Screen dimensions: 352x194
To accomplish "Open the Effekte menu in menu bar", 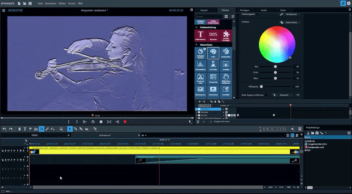I will tap(62, 4).
